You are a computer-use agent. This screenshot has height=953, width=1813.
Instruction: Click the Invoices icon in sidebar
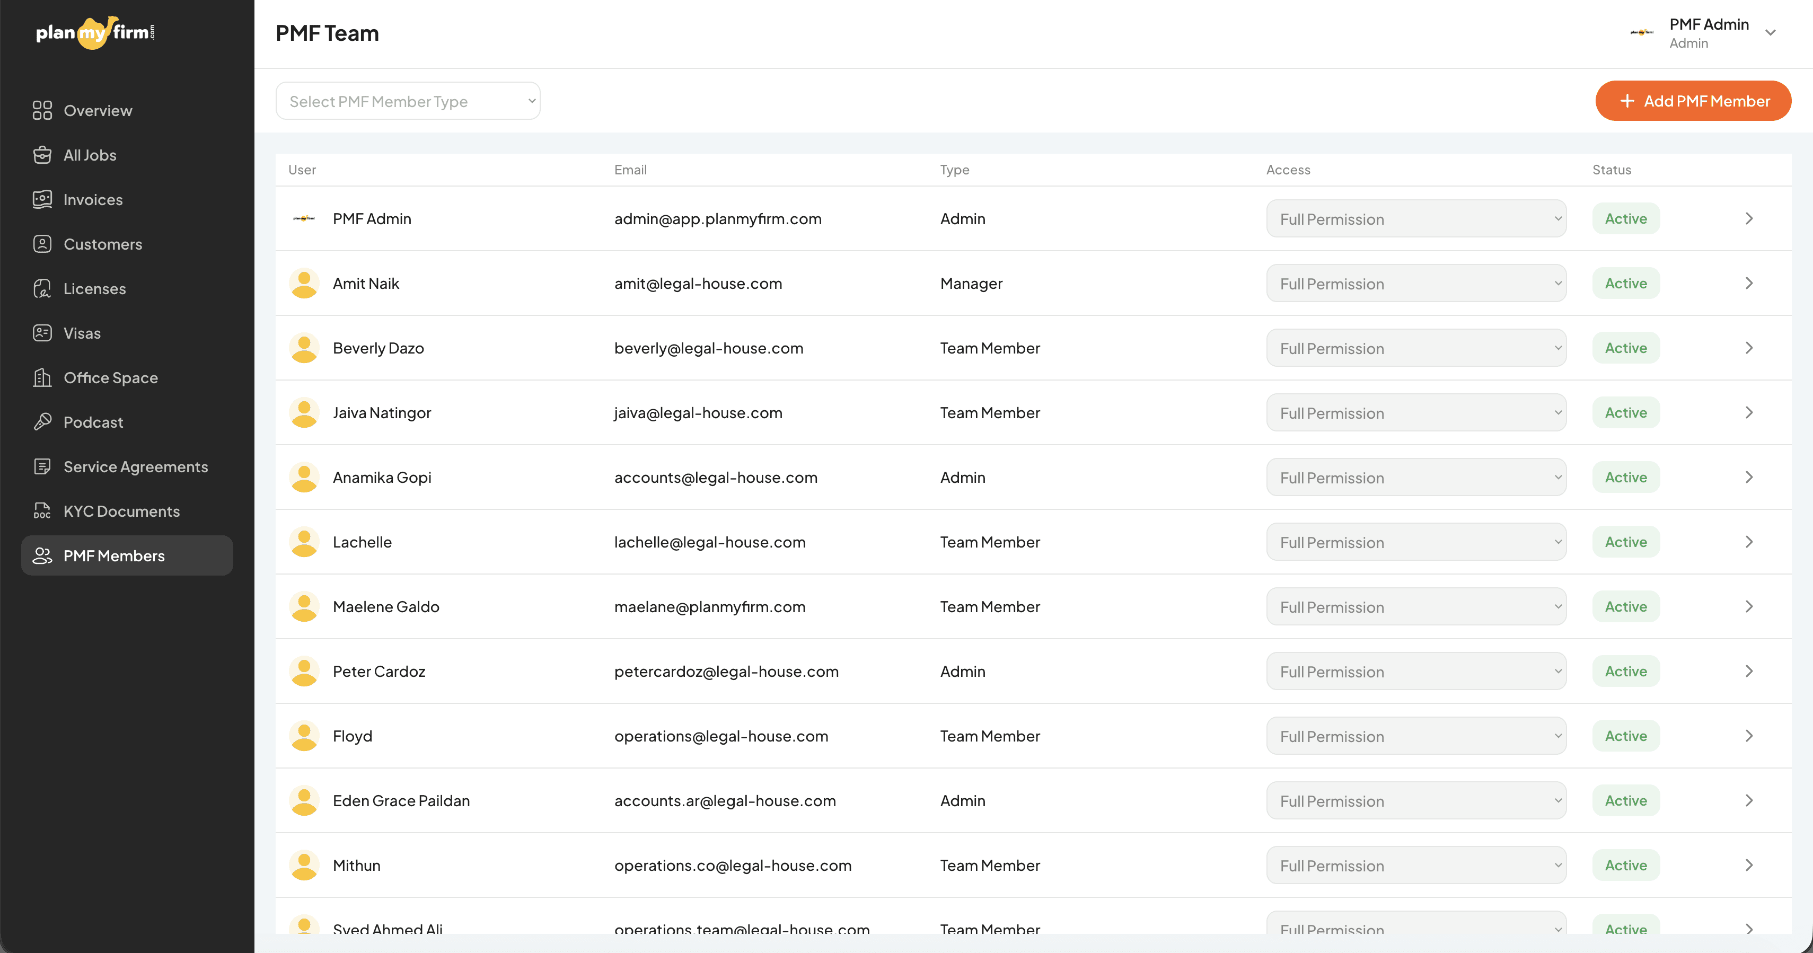(42, 199)
